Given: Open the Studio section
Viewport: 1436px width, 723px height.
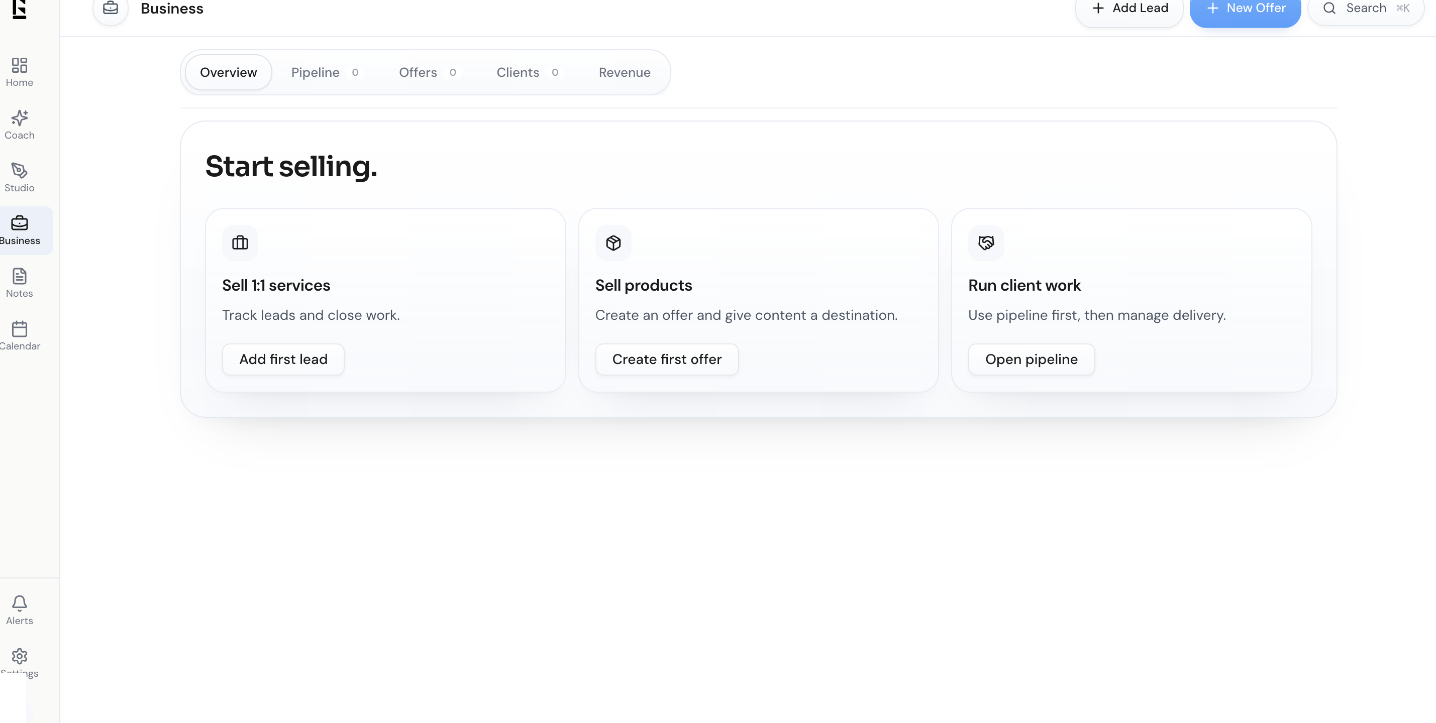Looking at the screenshot, I should pos(19,177).
